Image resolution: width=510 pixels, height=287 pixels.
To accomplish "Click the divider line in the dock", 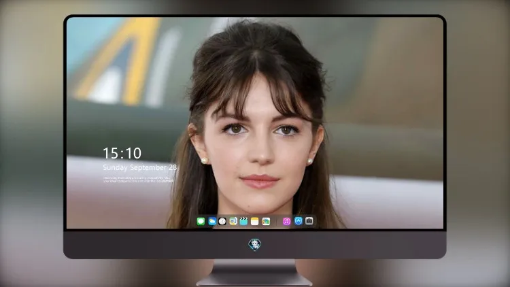I will (277, 221).
